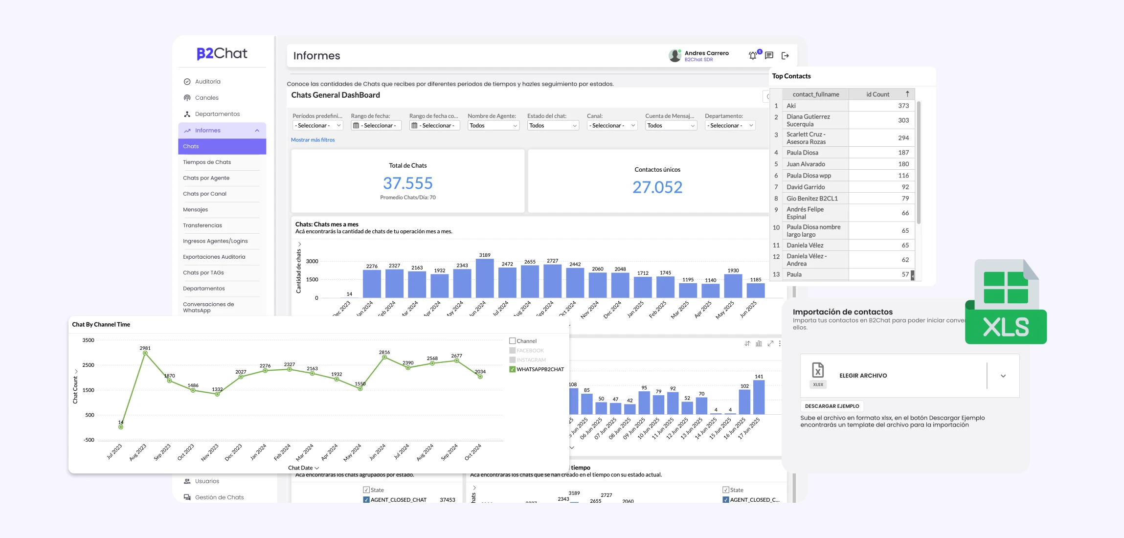Click the Jun 2024 bar labeled 3189
This screenshot has height=538, width=1124.
point(485,278)
